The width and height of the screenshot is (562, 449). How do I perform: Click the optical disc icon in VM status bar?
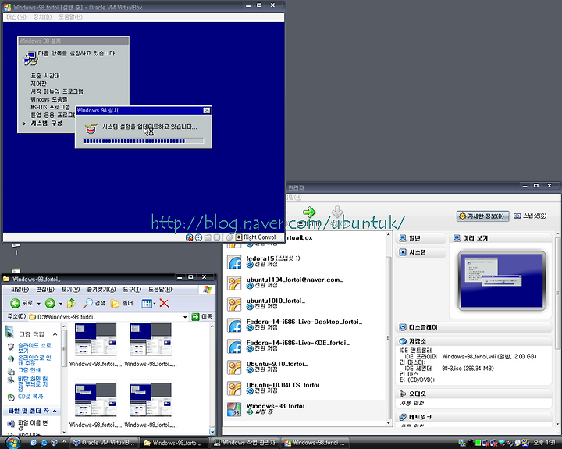(198, 237)
